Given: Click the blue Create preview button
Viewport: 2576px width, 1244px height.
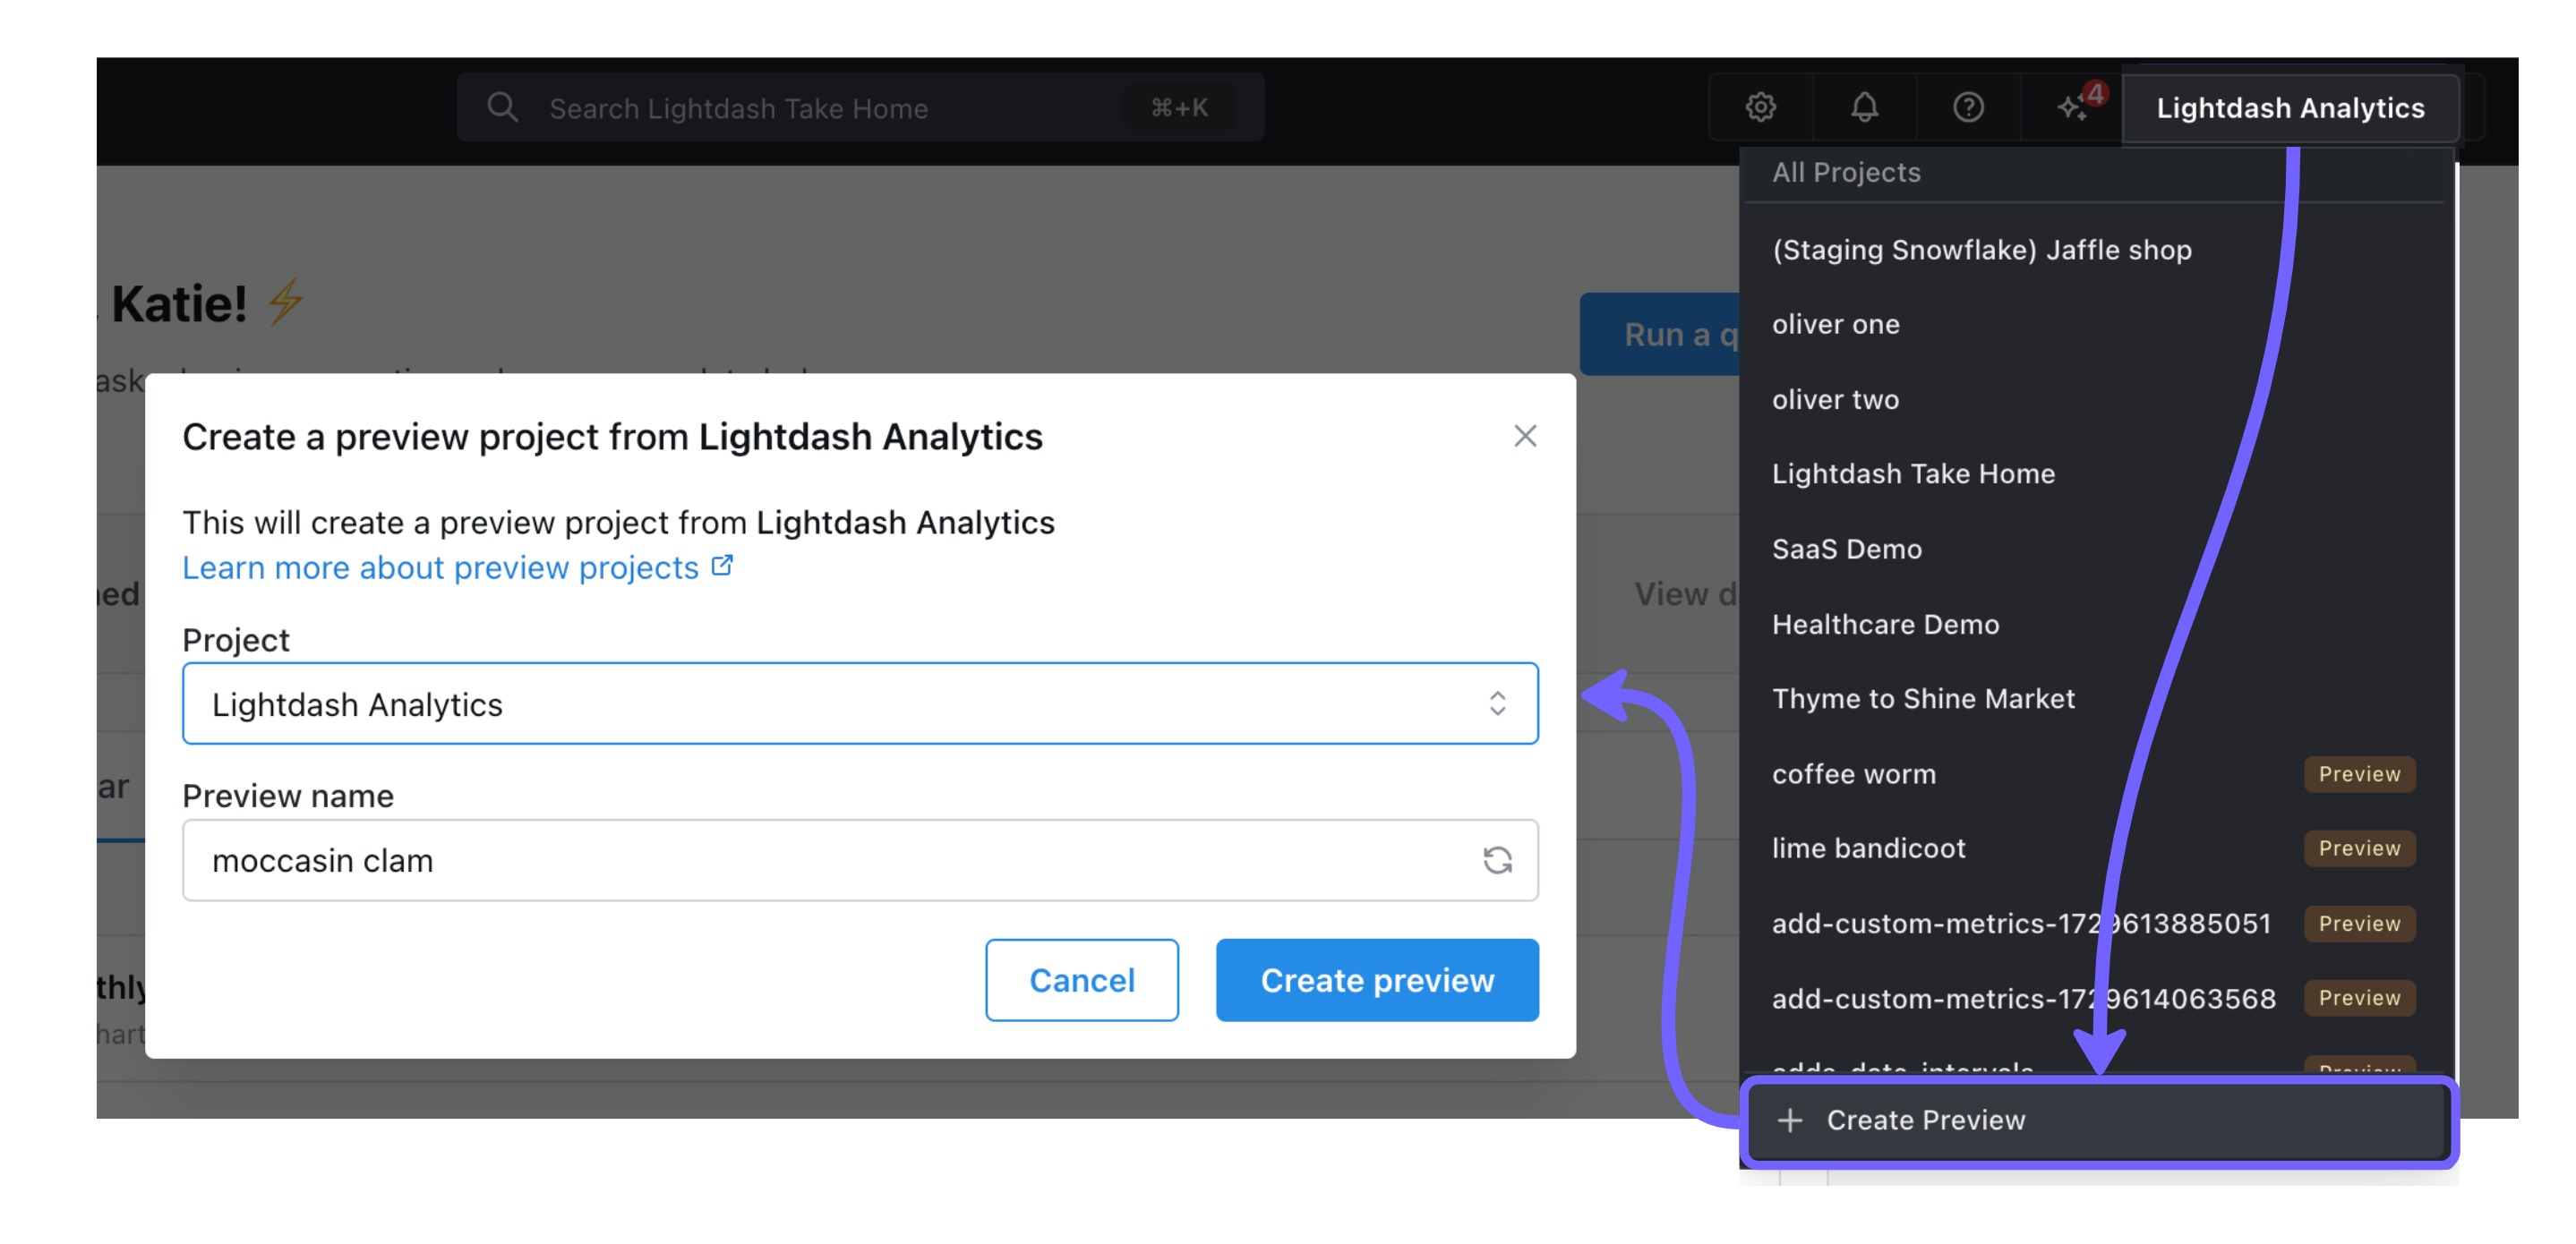Looking at the screenshot, I should point(1377,980).
